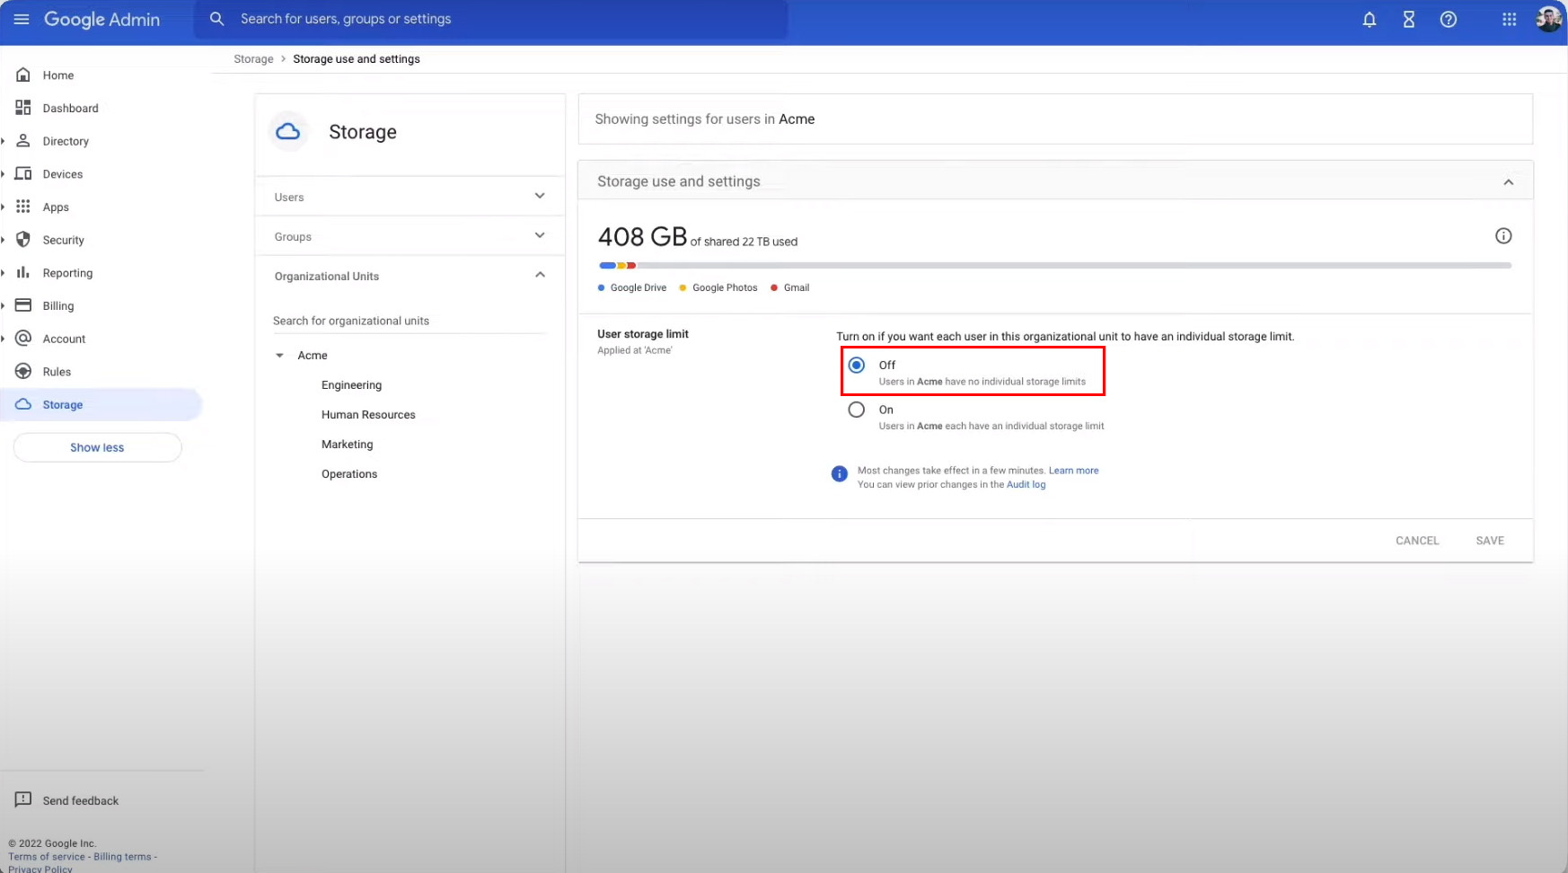The image size is (1568, 873).
Task: Click the user profile avatar
Action: point(1548,20)
